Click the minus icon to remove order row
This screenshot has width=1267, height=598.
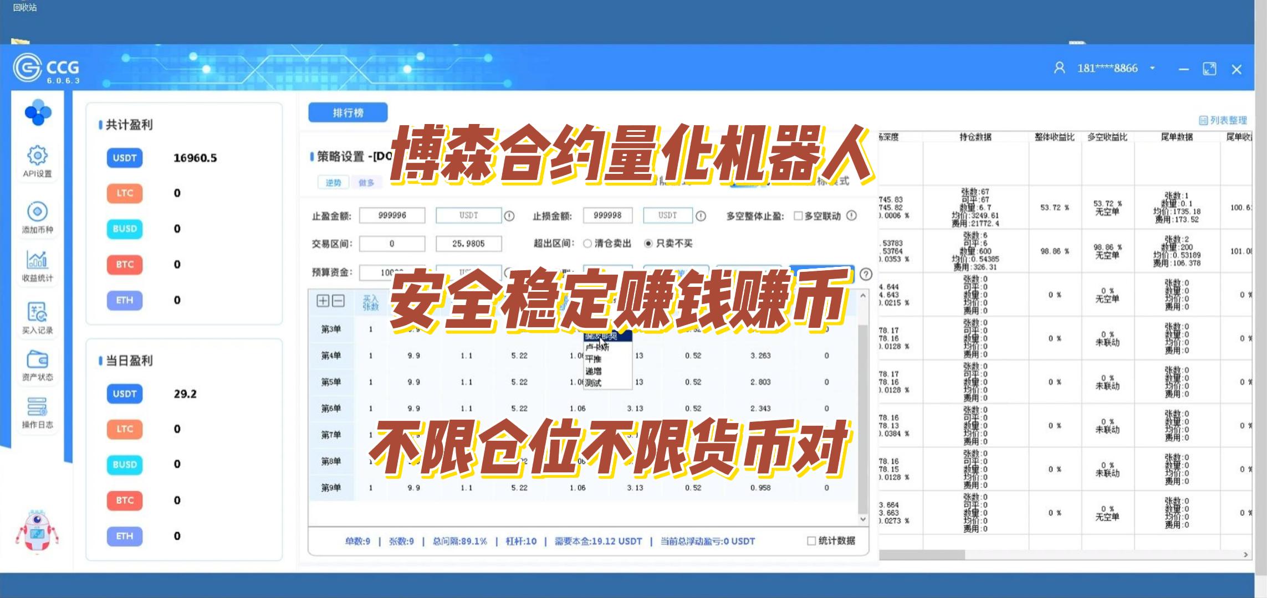pos(338,301)
